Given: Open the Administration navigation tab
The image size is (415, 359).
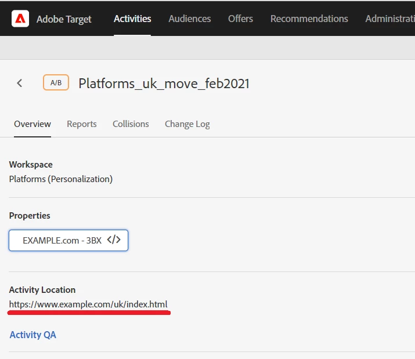Looking at the screenshot, I should [390, 19].
